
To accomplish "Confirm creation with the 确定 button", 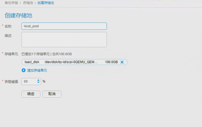I will tap(31, 94).
